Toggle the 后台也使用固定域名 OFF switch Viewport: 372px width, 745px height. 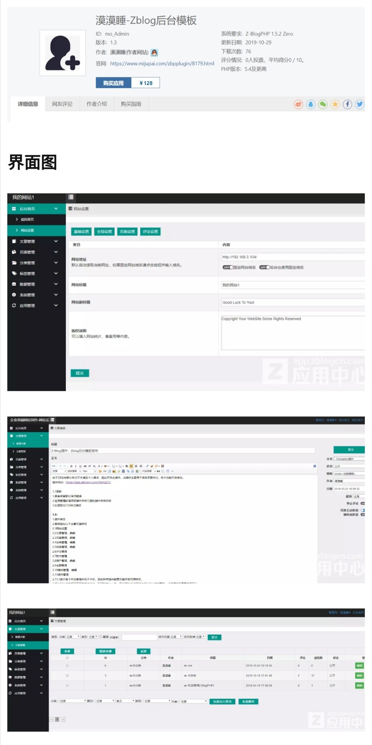264,267
